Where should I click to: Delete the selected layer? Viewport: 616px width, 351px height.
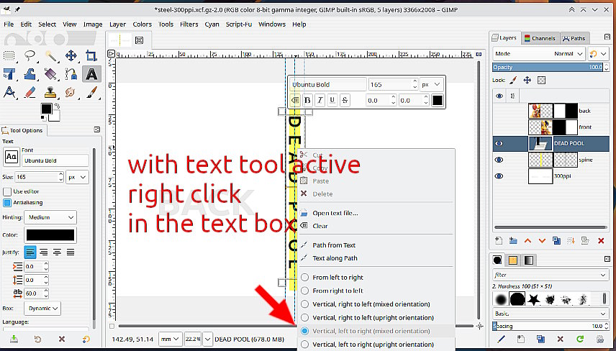point(601,241)
